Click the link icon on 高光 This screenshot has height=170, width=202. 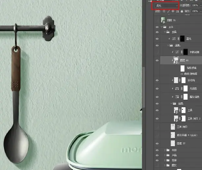click(x=179, y=39)
